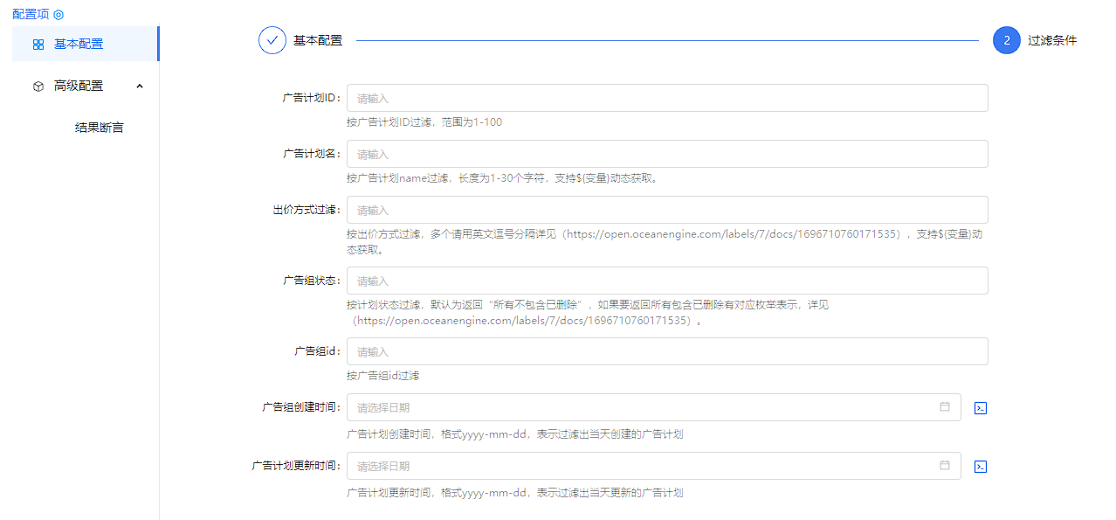
Task: Click the variable icon beside 广告组创建时间
Action: coord(980,408)
